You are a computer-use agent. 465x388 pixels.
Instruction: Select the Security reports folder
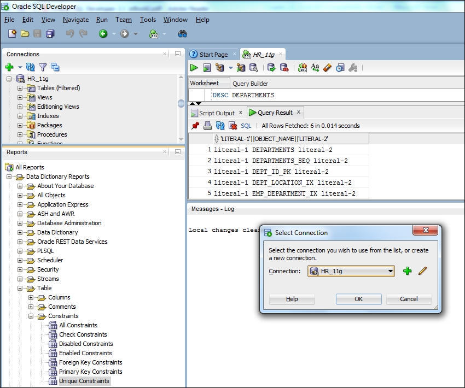tap(48, 269)
